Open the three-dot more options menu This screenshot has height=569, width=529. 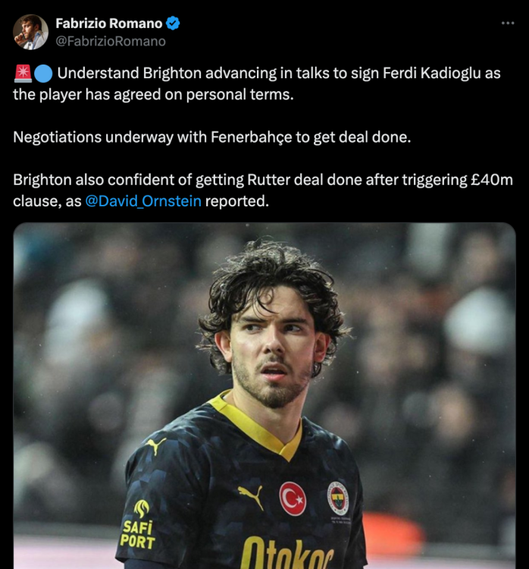click(x=508, y=24)
